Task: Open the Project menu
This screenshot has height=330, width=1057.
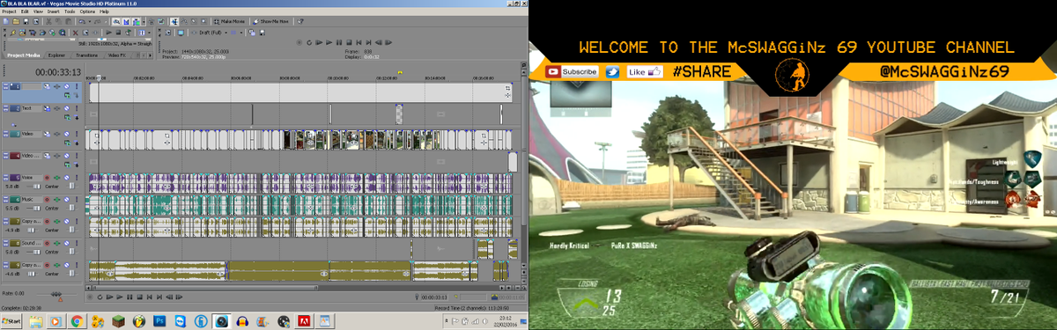Action: [x=9, y=11]
